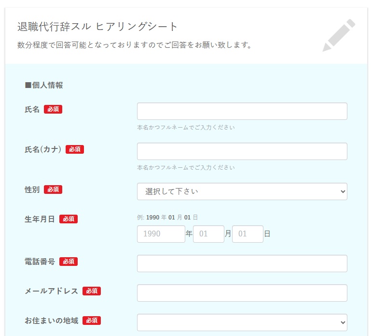Viewport: 372px width, 336px height.
Task: Click the pencil icon in the header
Action: pyautogui.click(x=339, y=35)
